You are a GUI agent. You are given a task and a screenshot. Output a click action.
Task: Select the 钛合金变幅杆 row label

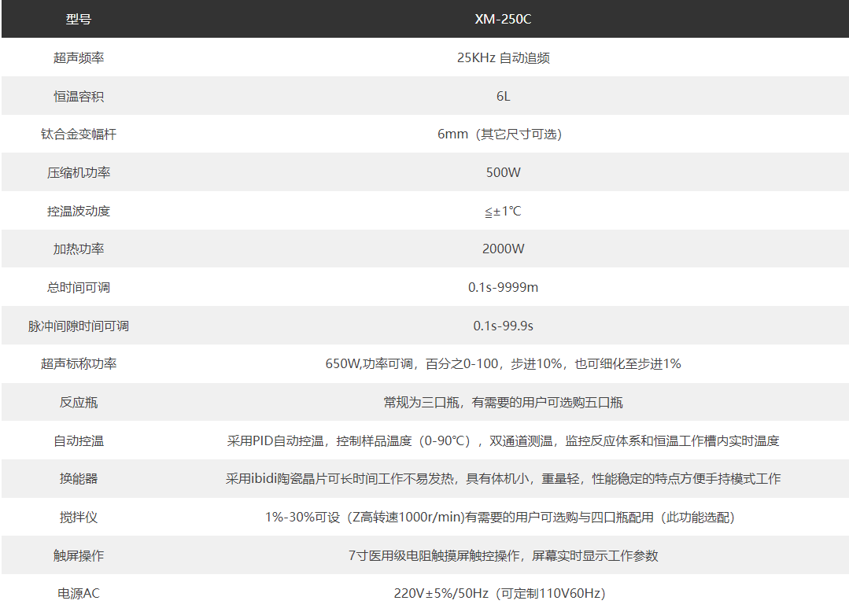[79, 134]
